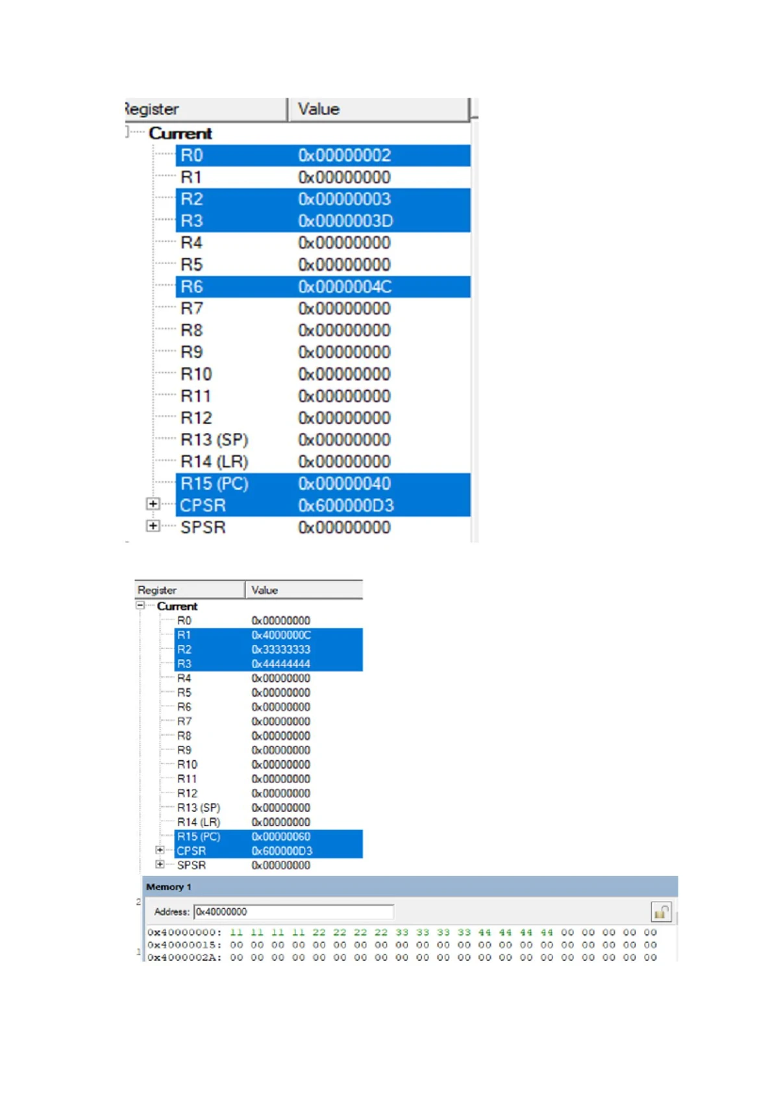Click memory row address 0x40000015:
Image resolution: width=779 pixels, height=1101 pixels.
click(184, 945)
